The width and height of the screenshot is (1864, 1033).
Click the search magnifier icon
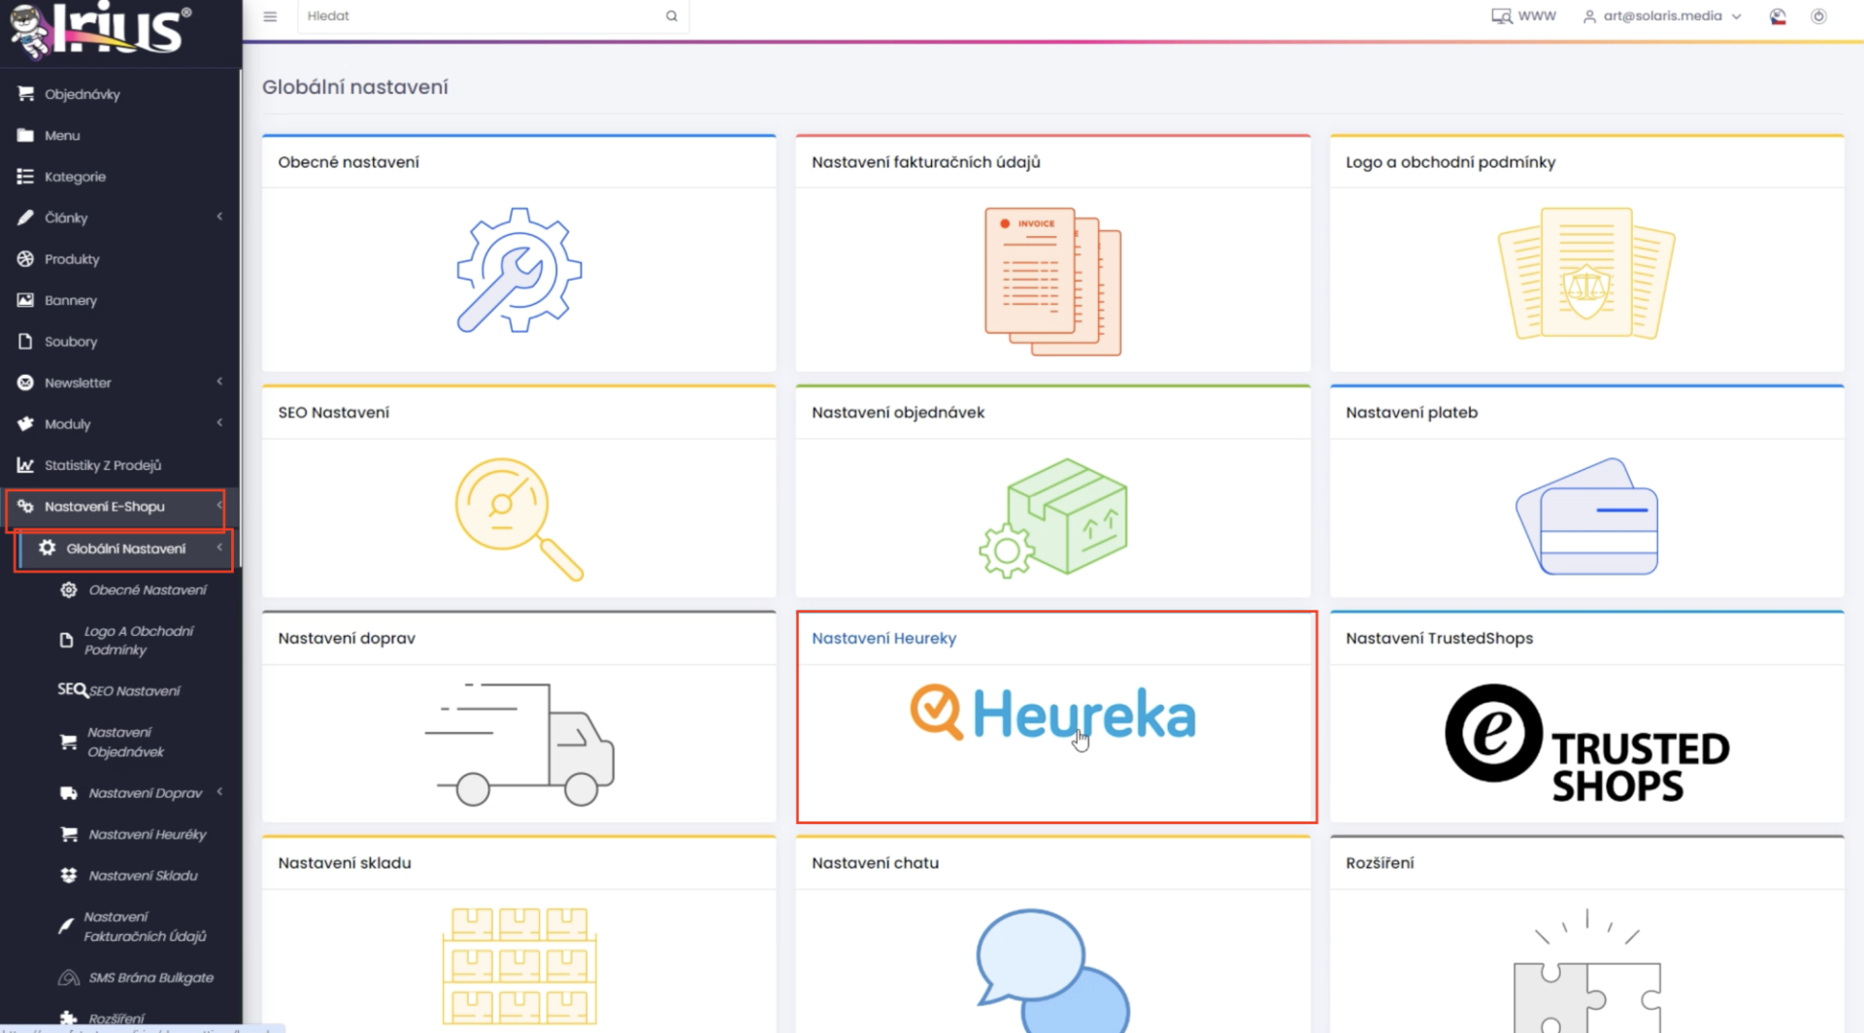671,17
